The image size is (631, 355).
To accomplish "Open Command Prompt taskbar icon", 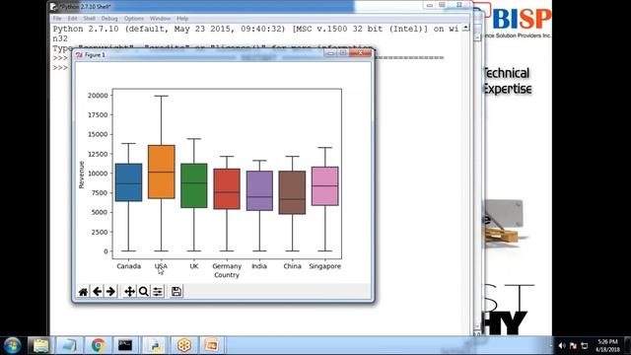I will click(125, 345).
